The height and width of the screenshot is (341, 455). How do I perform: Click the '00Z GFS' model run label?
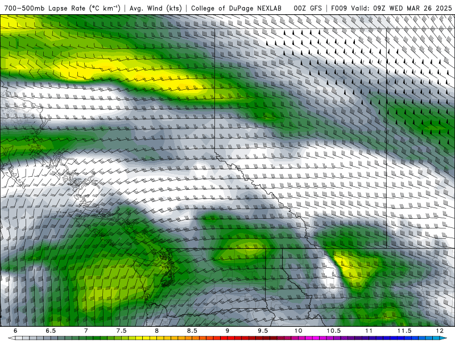click(x=308, y=8)
